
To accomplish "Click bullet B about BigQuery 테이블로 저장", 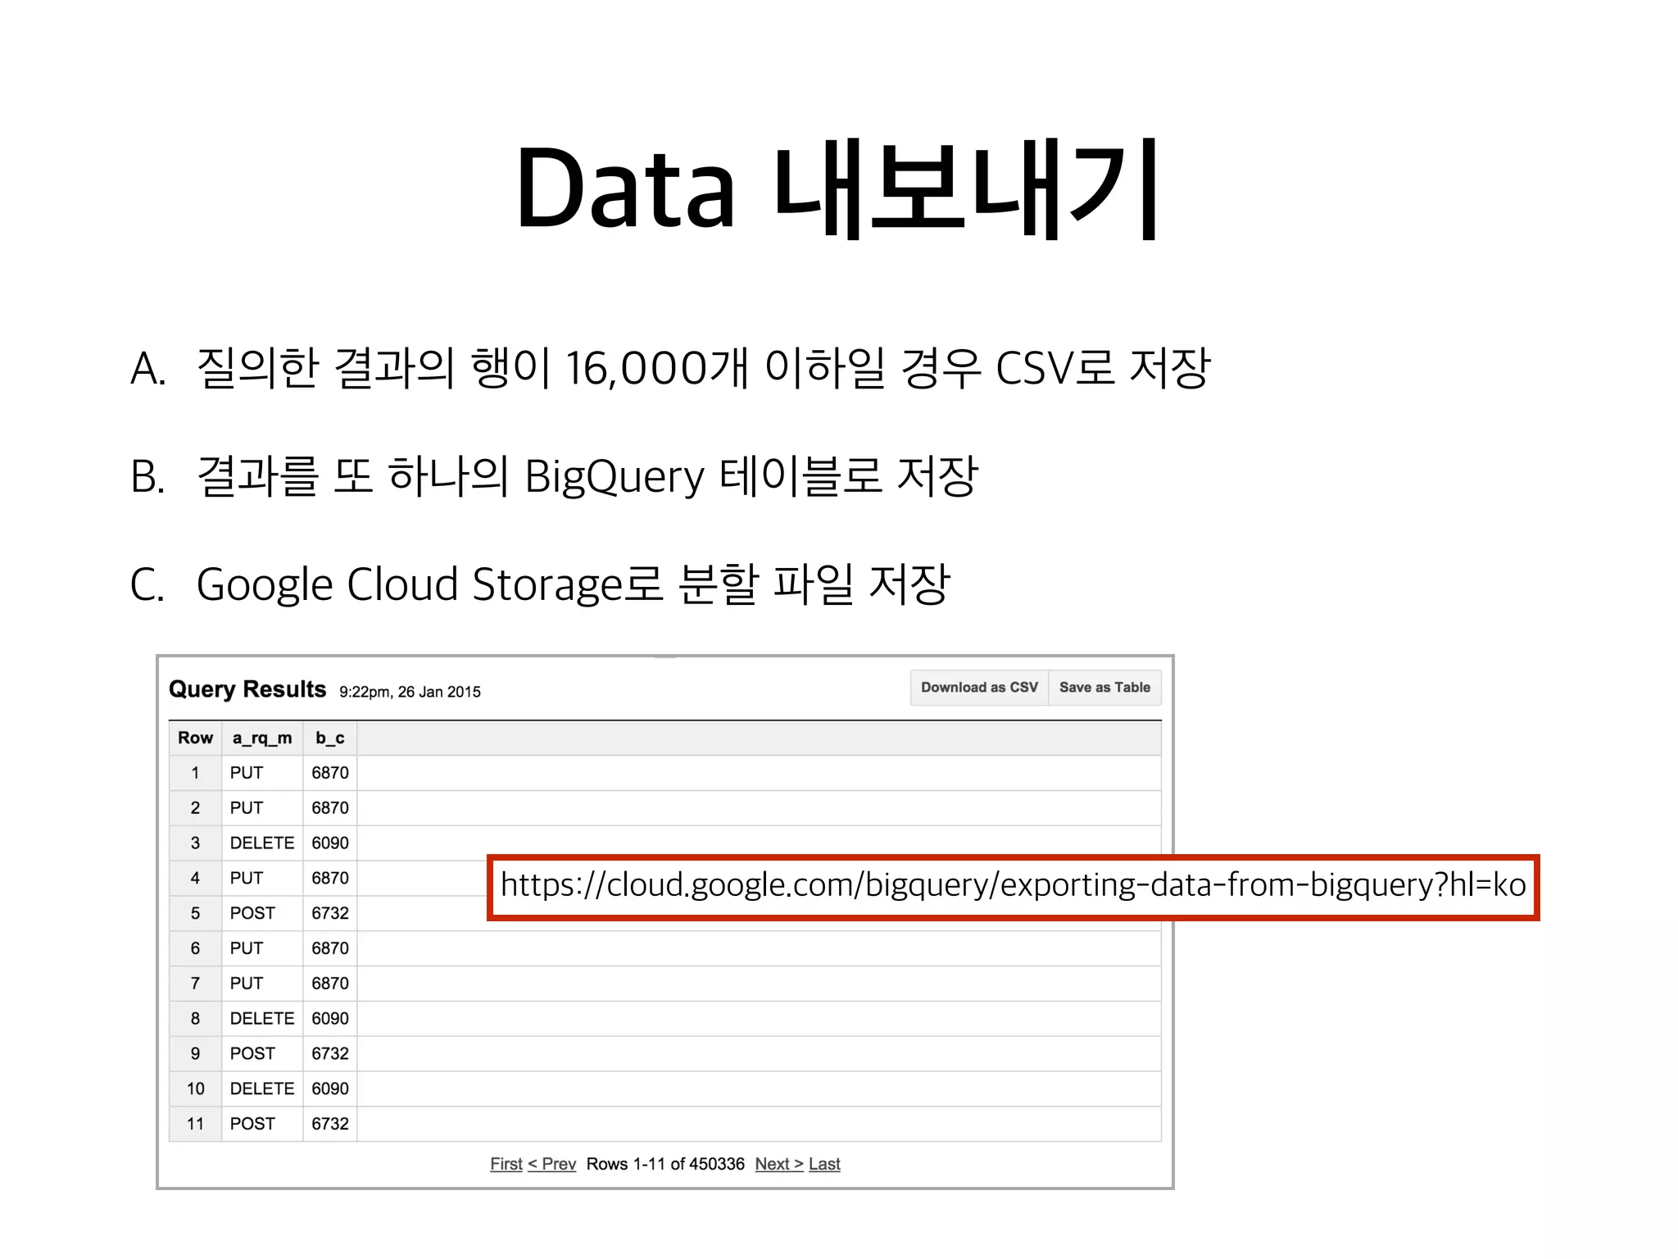I will [555, 476].
